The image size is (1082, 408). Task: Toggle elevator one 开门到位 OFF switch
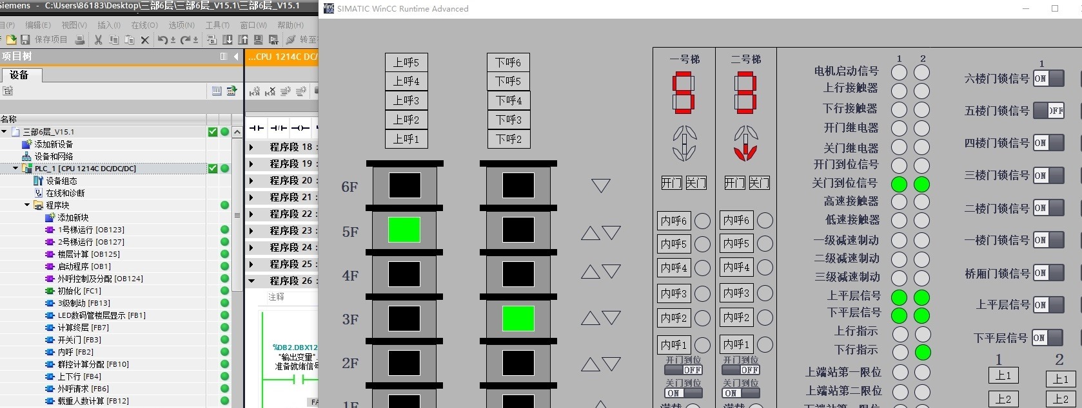click(x=684, y=370)
